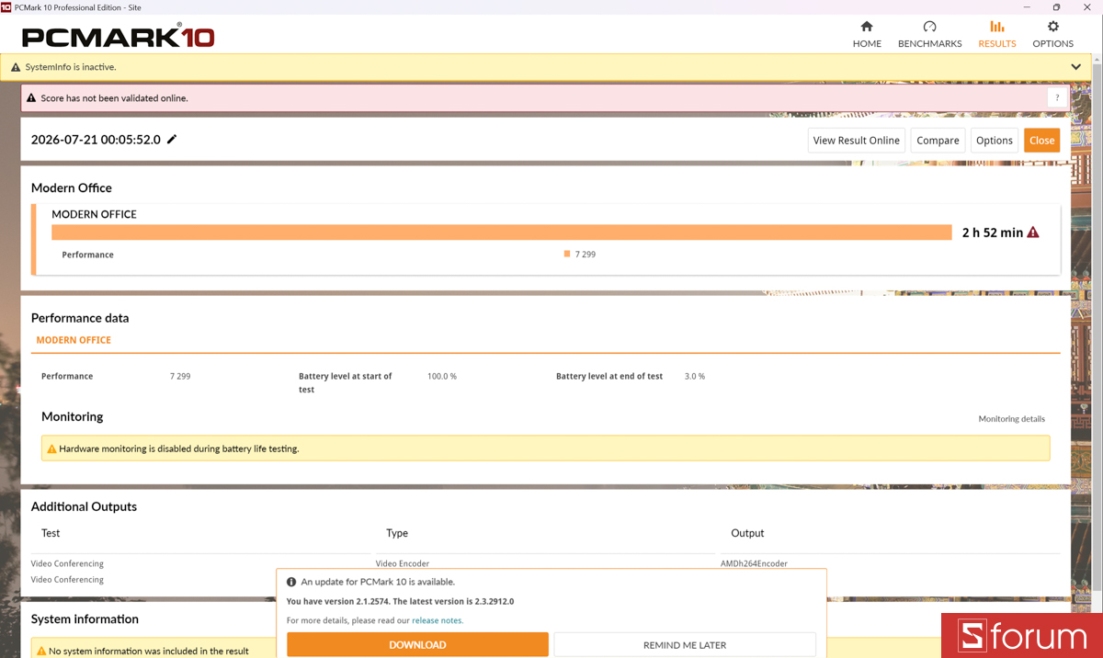The image size is (1103, 658).
Task: Click the Type column header
Action: pos(397,533)
